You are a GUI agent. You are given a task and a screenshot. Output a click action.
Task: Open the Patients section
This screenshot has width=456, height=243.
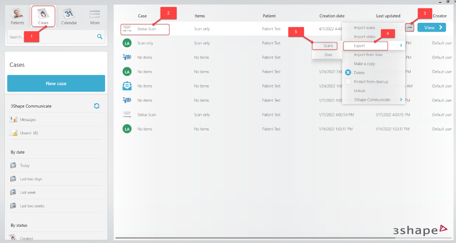(17, 16)
